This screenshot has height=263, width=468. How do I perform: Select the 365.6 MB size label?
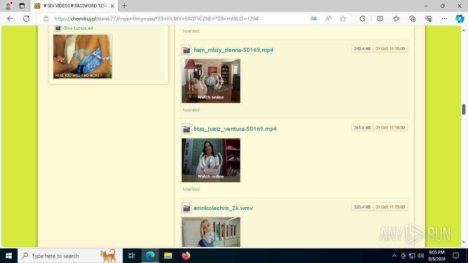pos(362,127)
